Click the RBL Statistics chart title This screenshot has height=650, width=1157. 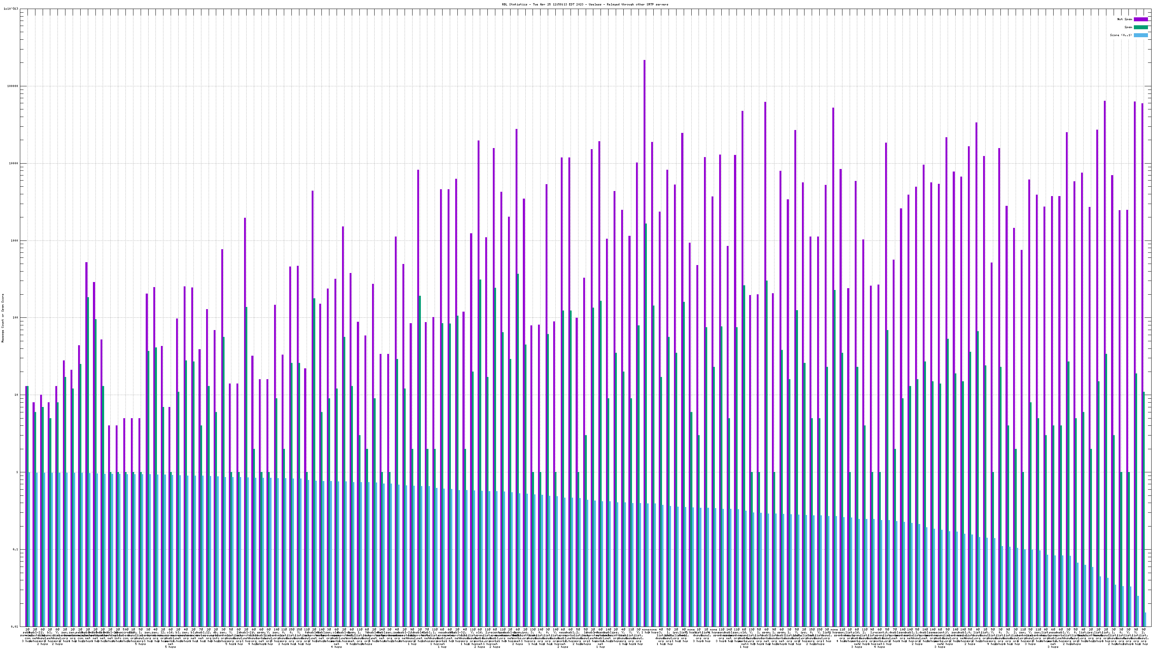click(x=585, y=4)
